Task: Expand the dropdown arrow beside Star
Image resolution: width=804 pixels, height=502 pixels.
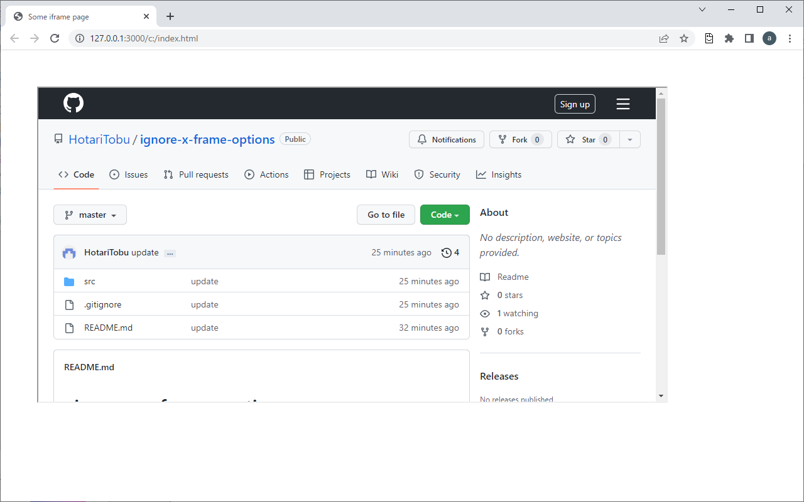Action: pyautogui.click(x=630, y=139)
